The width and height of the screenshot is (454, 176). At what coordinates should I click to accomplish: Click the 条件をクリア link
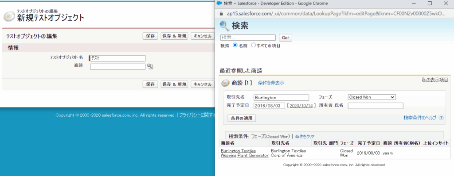coord(305,136)
